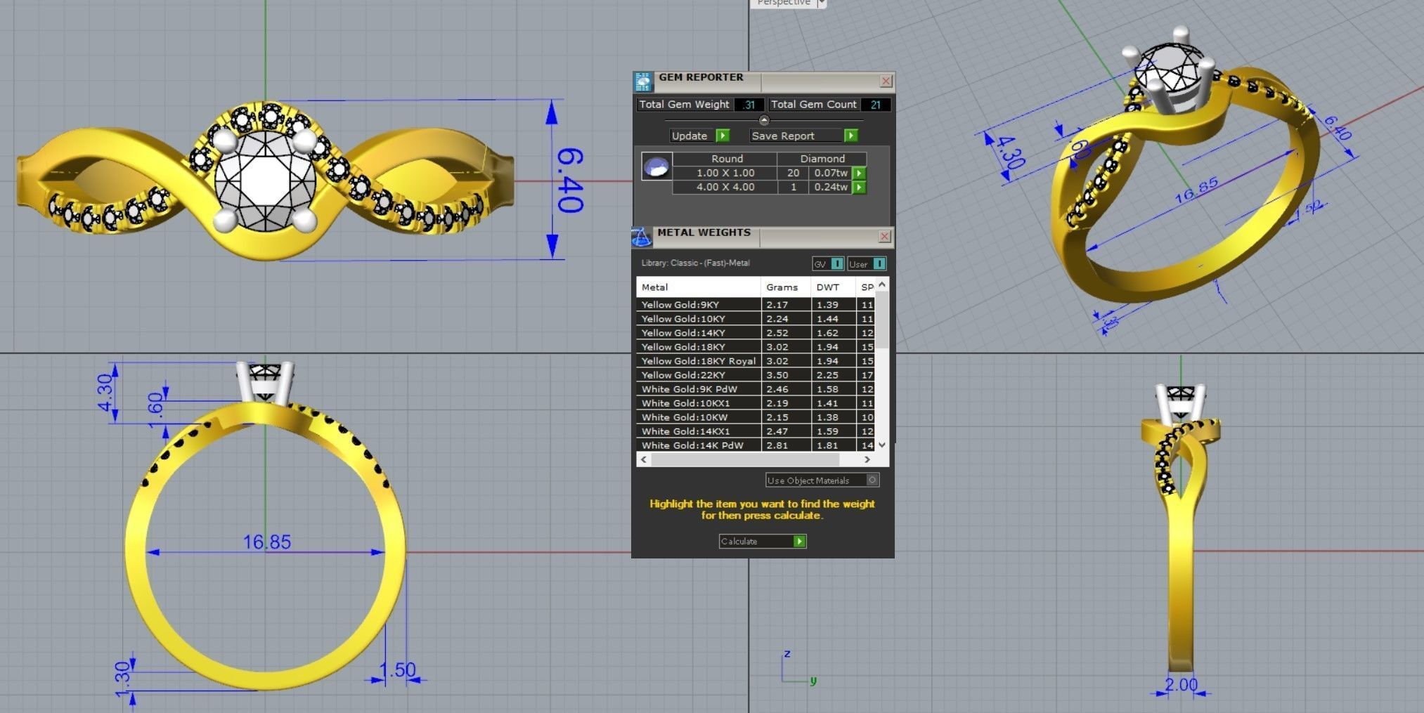
Task: Select the White Gold:10KX1 row
Action: coord(756,403)
